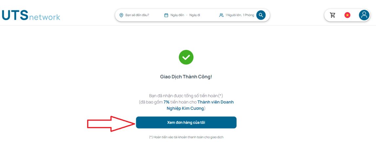376x142 pixels.
Task: Click 'Thành viên Doanh Nghiệp Kim Cương' link
Action: (x=200, y=105)
